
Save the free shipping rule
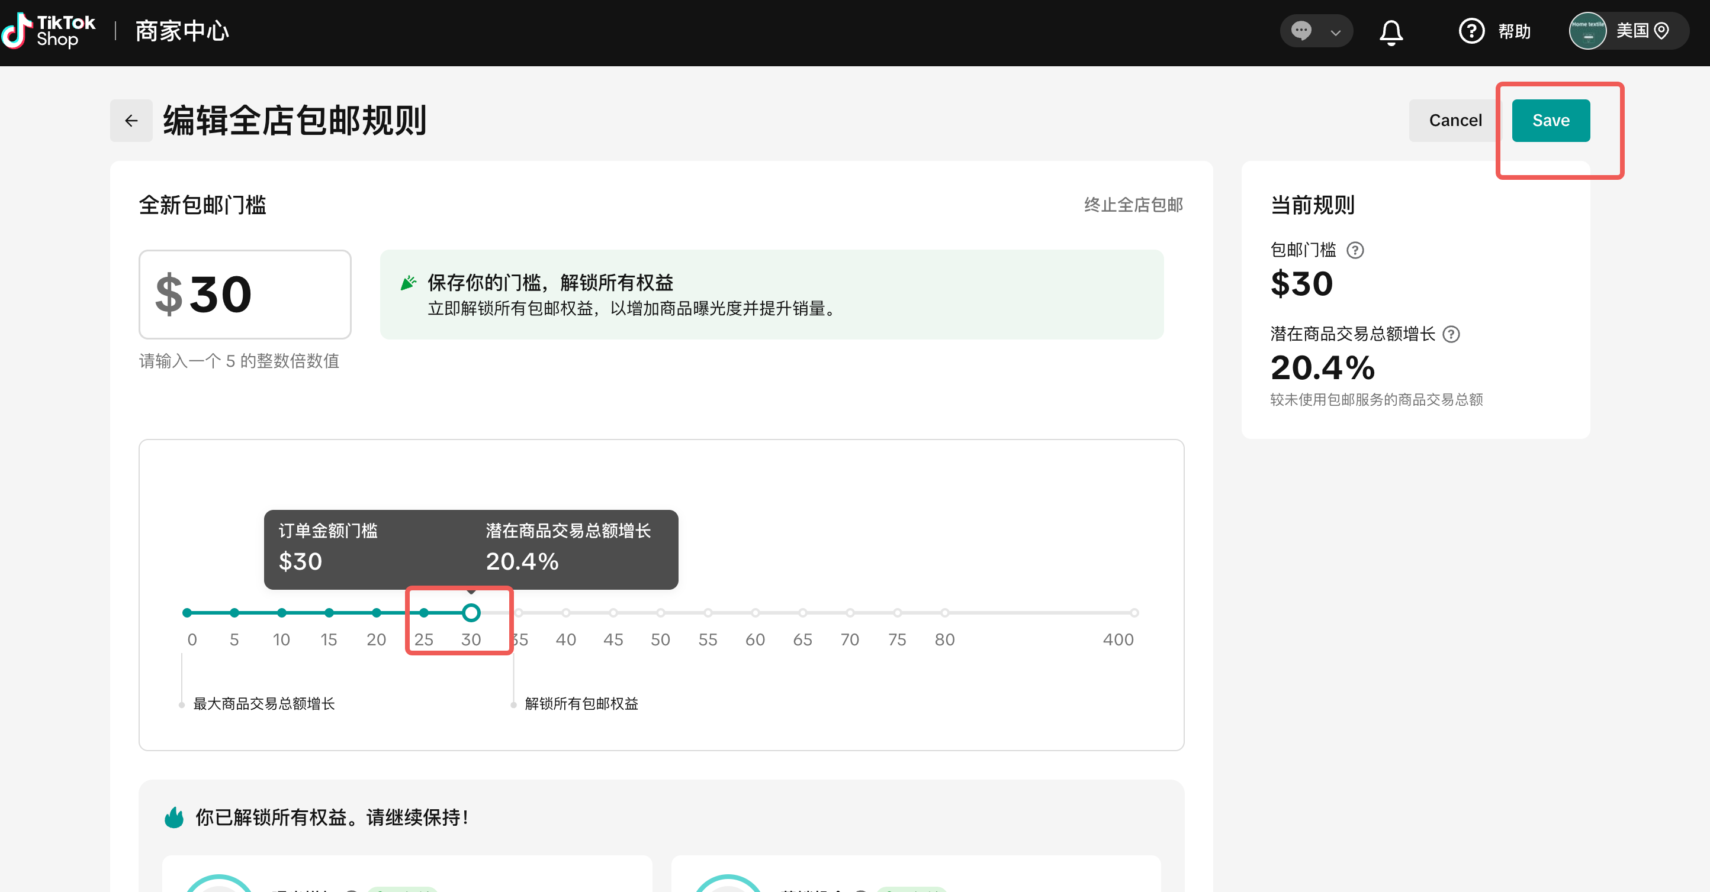point(1550,121)
